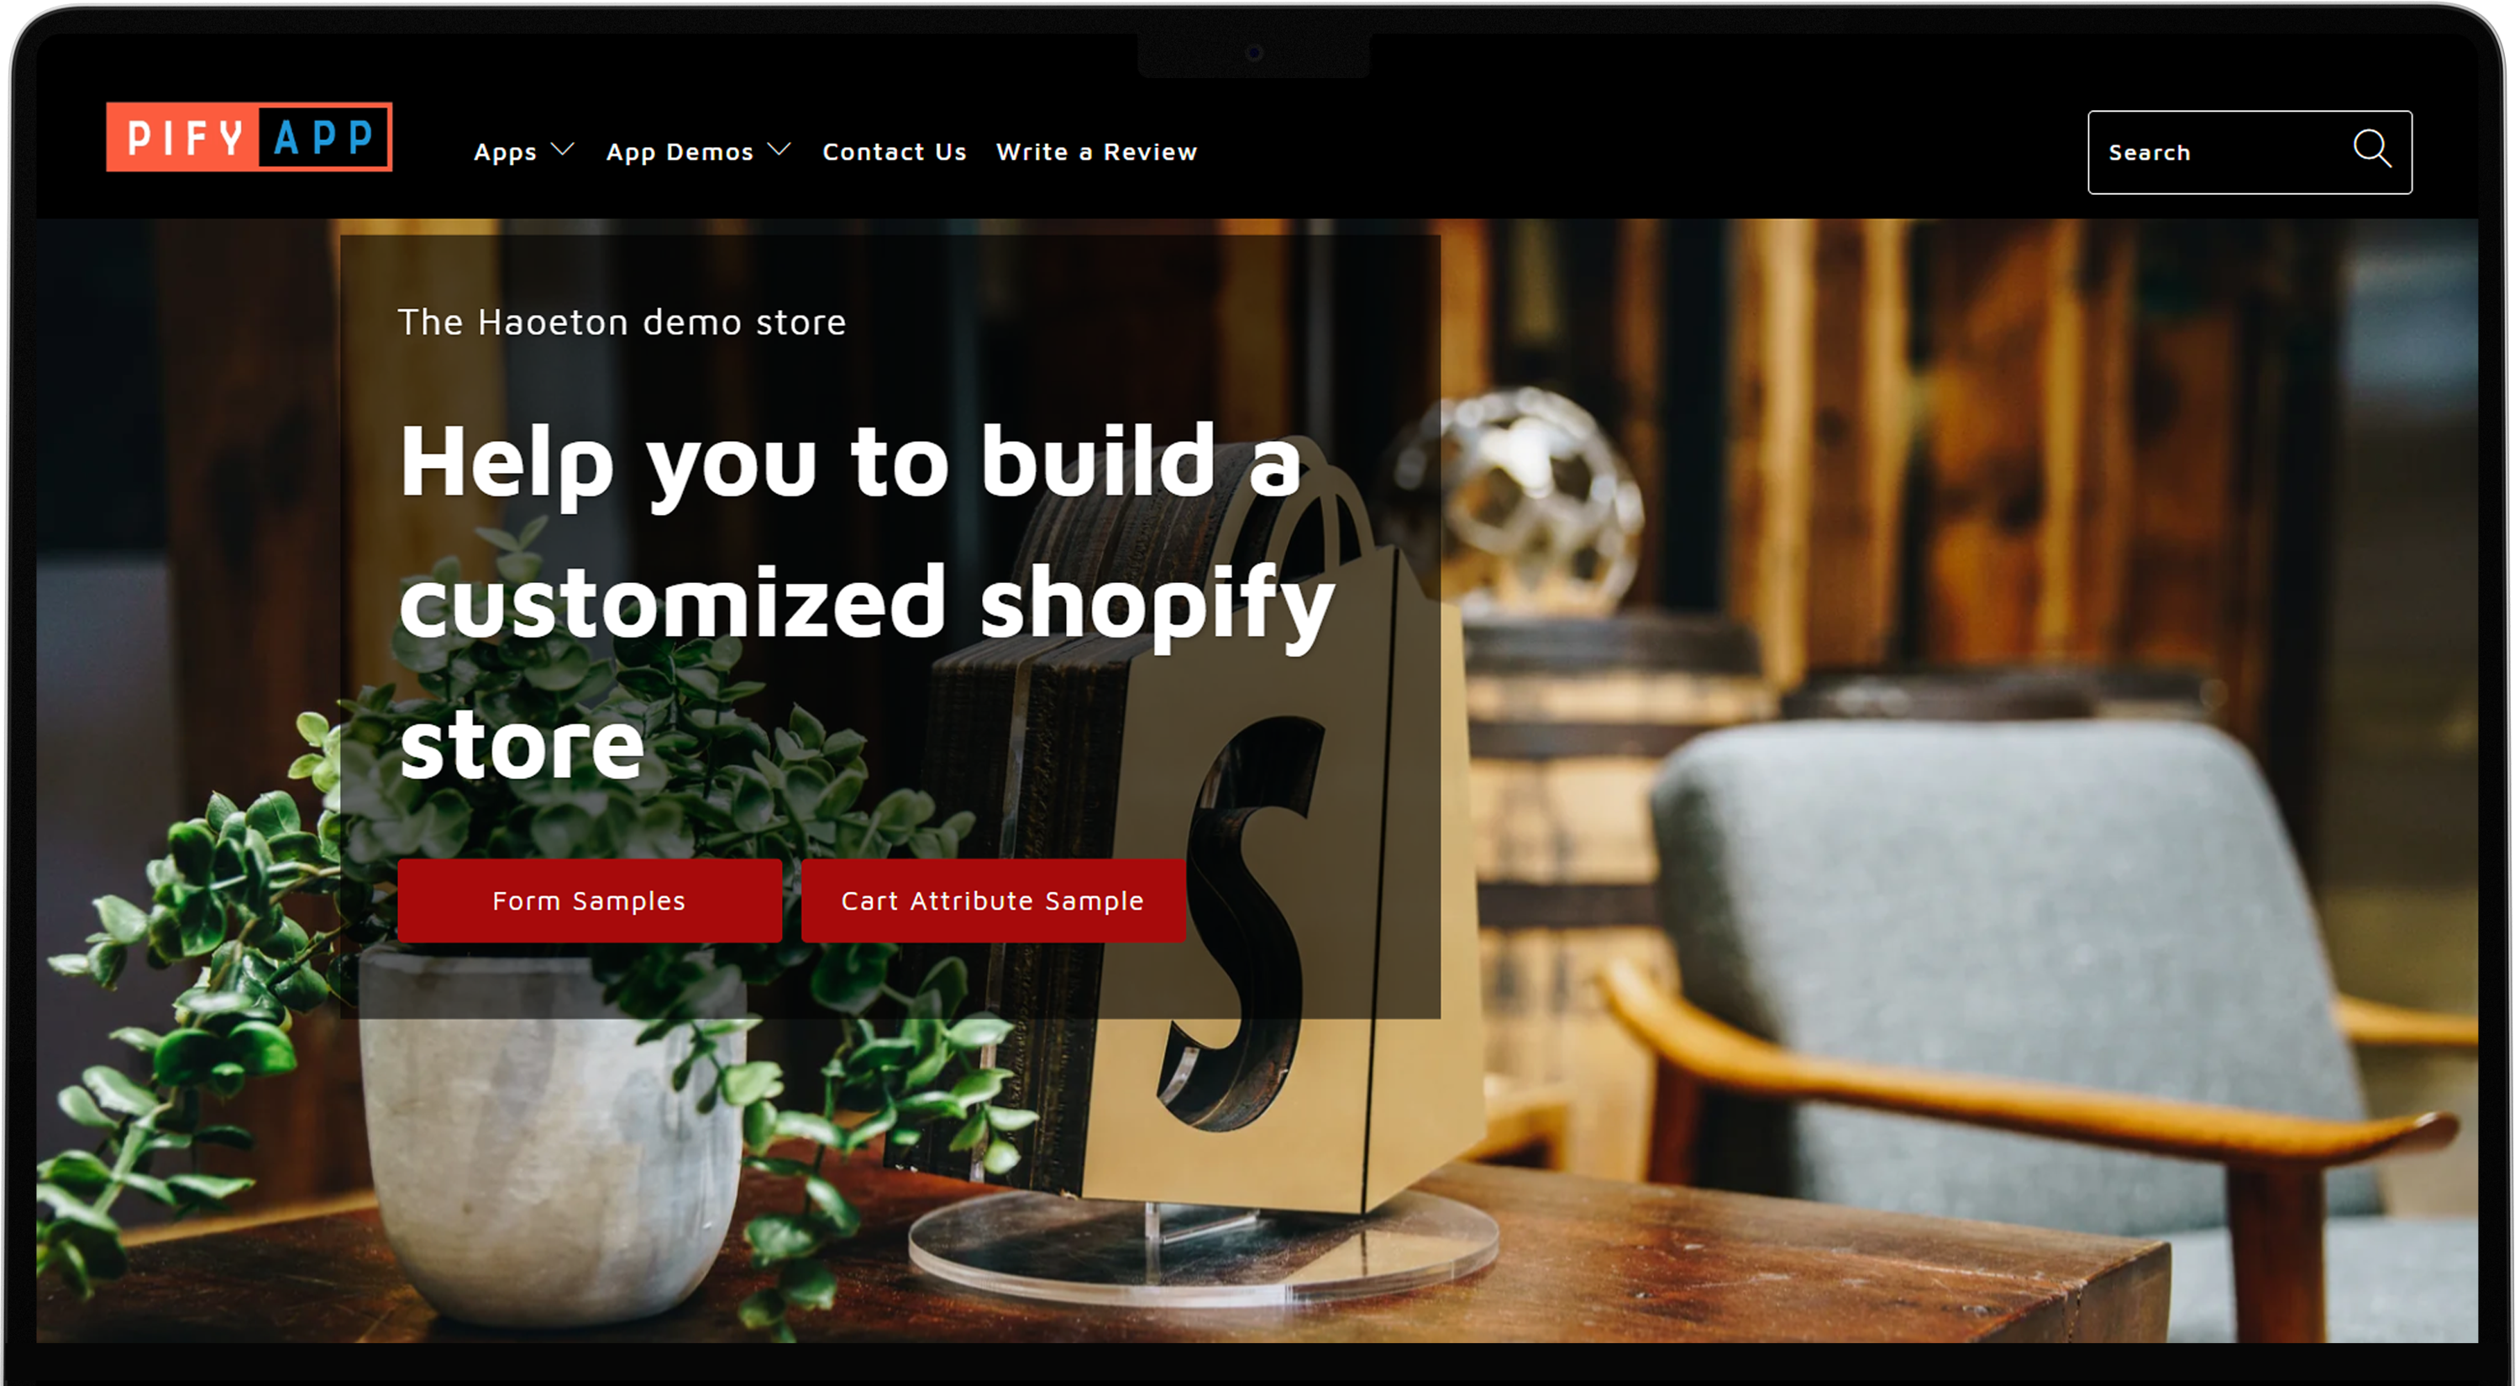Expand the chevron next to Apps
2520x1386 pixels.
tap(563, 150)
